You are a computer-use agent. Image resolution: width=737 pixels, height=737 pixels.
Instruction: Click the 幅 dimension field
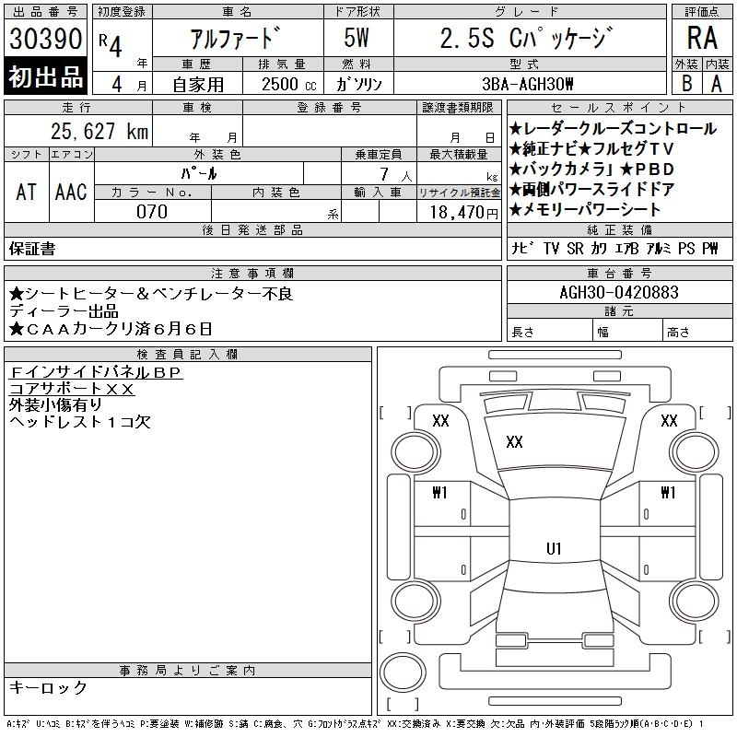pos(627,332)
